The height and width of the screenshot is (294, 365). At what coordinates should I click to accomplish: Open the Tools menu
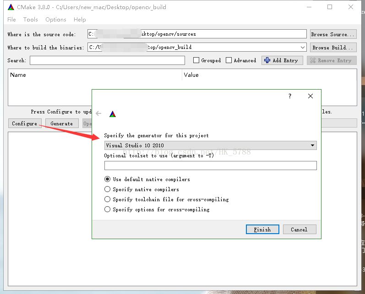point(31,20)
